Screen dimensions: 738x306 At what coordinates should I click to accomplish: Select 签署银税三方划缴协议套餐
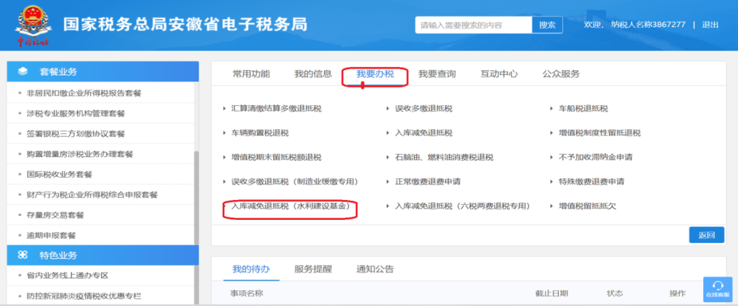pos(76,134)
